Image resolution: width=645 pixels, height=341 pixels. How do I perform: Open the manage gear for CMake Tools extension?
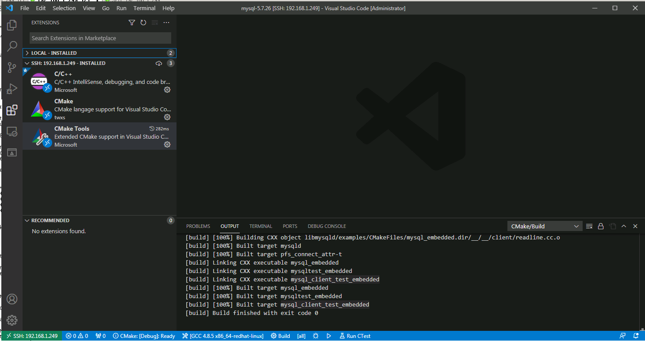[x=167, y=144]
